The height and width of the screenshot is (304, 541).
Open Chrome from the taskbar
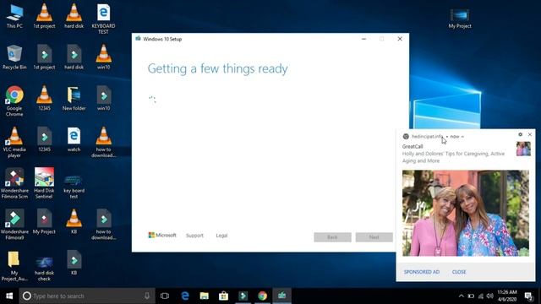[263, 296]
